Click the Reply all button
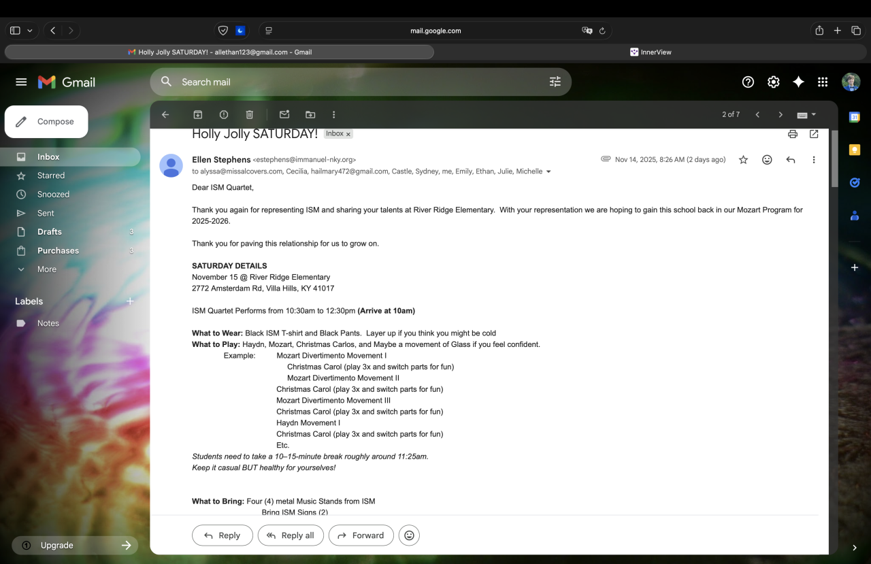The width and height of the screenshot is (871, 564). point(291,535)
